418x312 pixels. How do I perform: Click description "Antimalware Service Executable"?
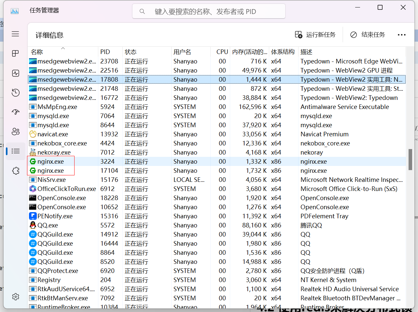pyautogui.click(x=345, y=107)
